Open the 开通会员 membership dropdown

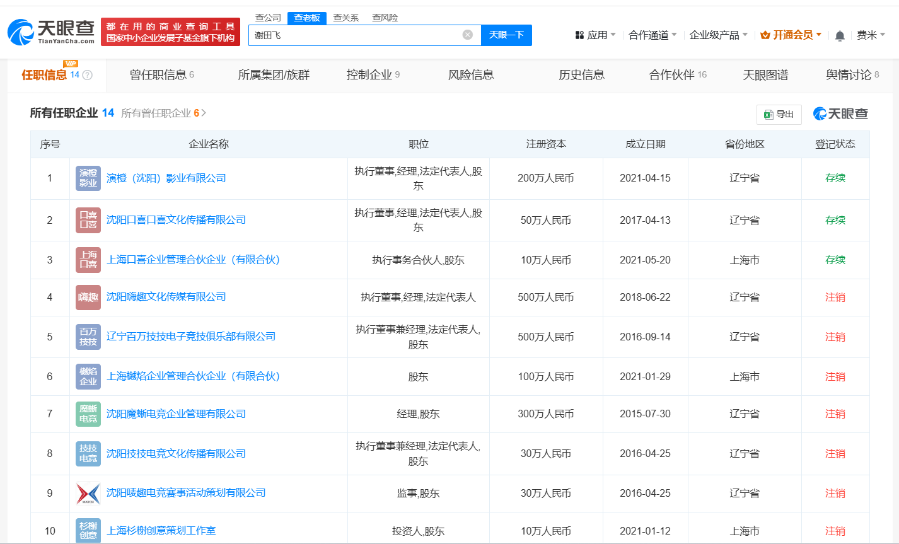pos(791,35)
